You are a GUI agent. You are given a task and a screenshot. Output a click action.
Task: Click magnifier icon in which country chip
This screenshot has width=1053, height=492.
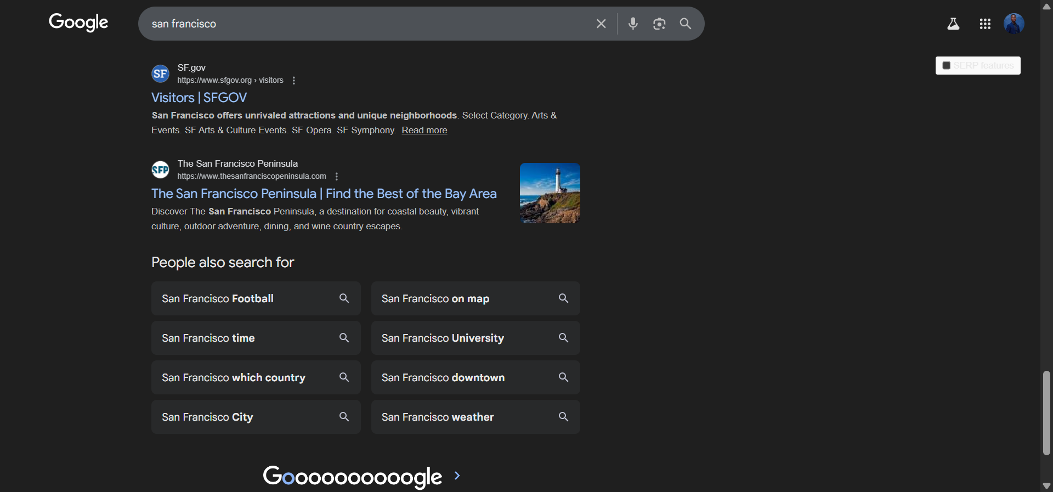pyautogui.click(x=344, y=377)
